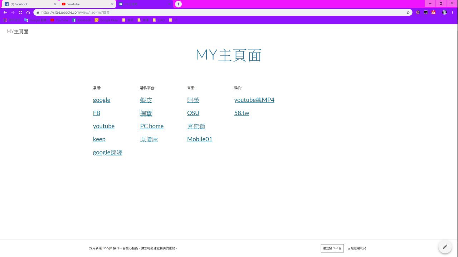Close the Facebook tab
Viewport: 458px width, 257px height.
tap(55, 4)
